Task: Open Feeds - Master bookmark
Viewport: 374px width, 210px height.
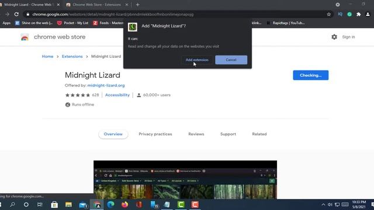Action: [x=108, y=23]
